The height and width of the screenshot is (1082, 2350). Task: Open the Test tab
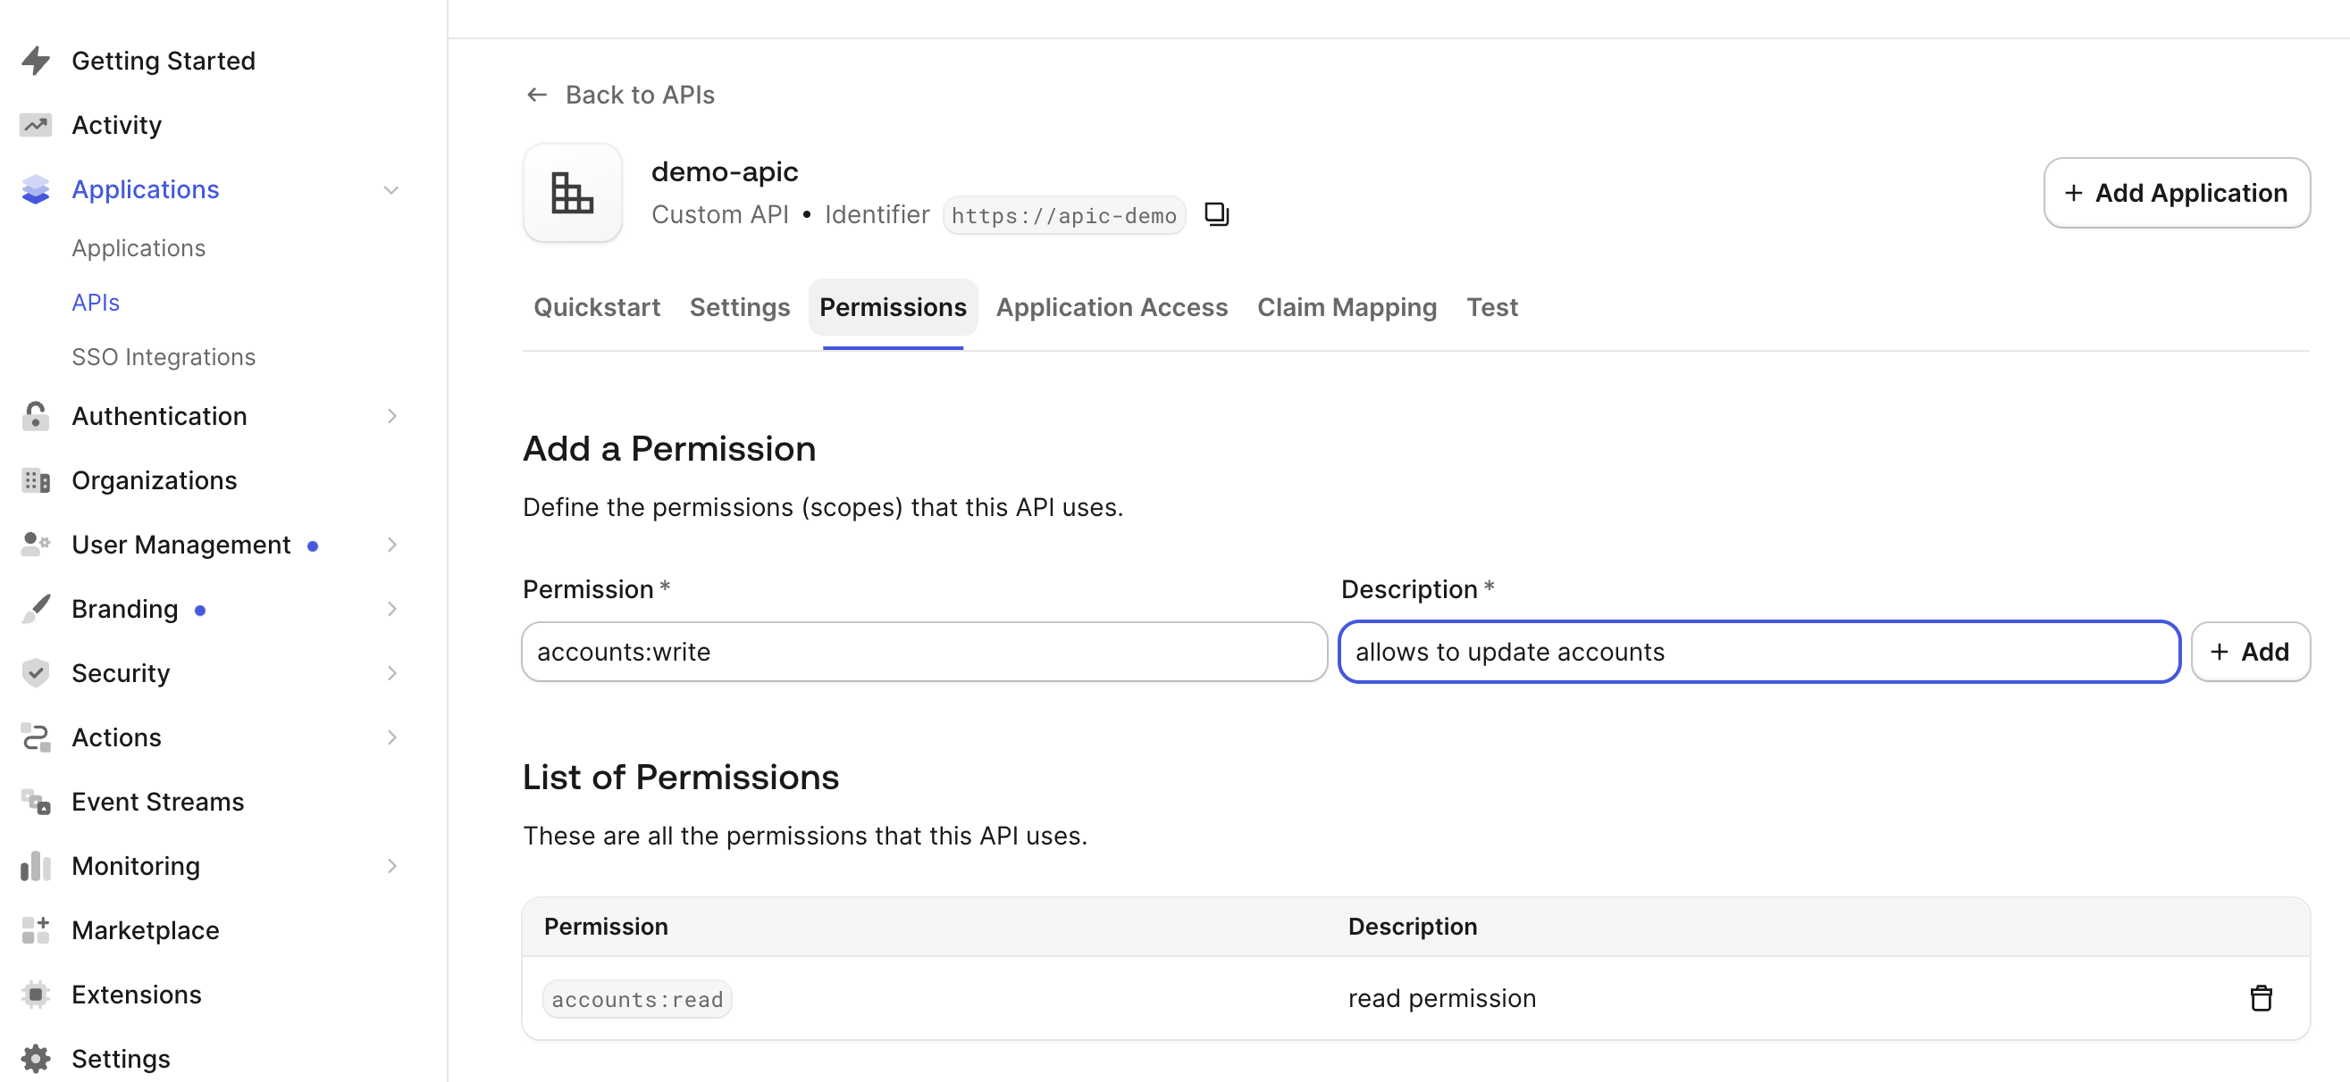[x=1491, y=307]
